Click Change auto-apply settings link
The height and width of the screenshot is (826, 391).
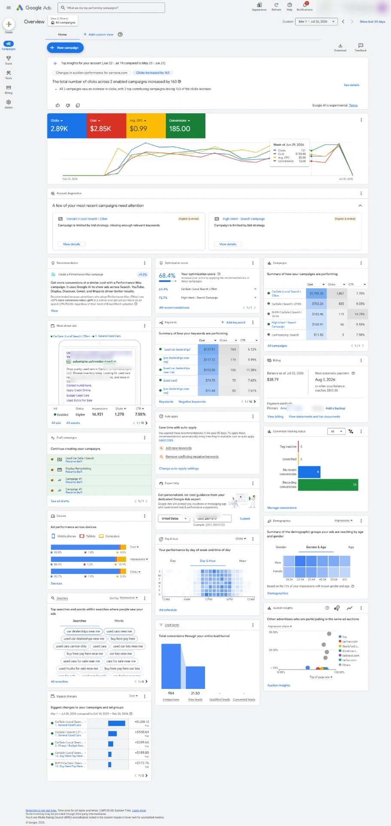[x=179, y=468]
